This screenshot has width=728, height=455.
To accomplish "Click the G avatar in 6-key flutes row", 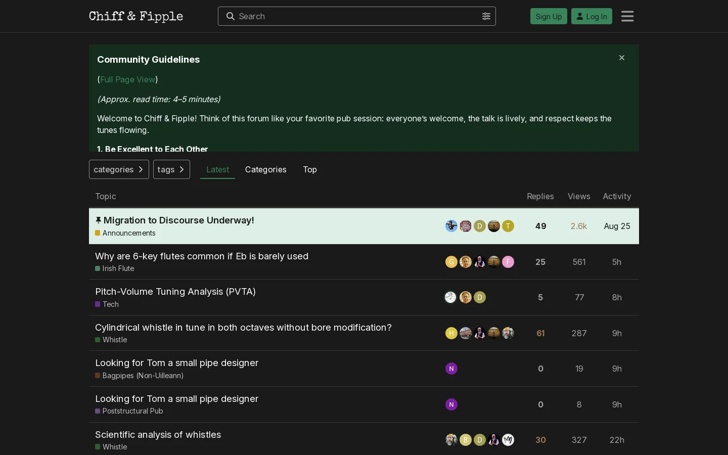I will [x=451, y=262].
